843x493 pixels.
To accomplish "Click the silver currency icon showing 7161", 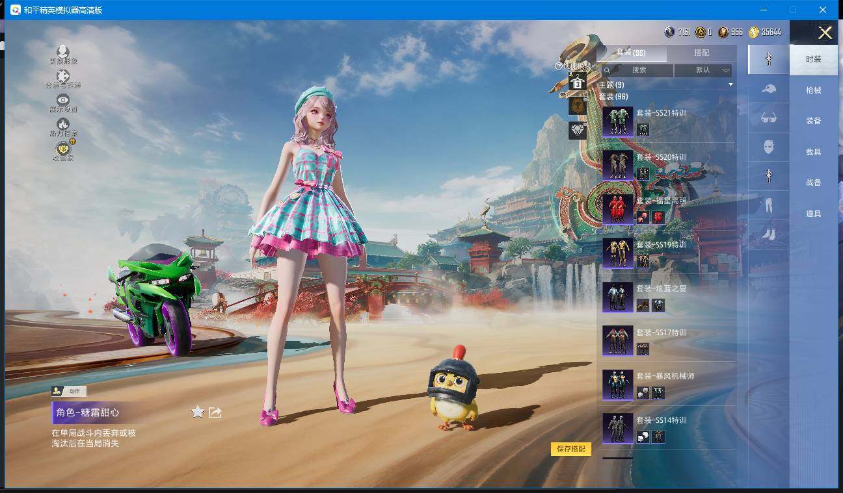I will (669, 32).
